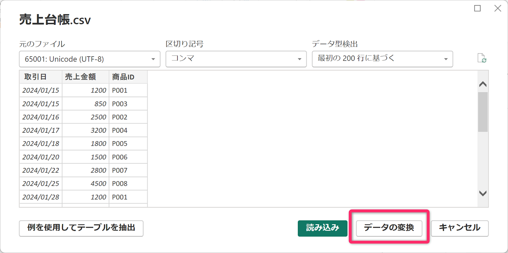Image resolution: width=508 pixels, height=253 pixels.
Task: Maximize the 売上台帳.csv dialog window
Action: (477, 8)
